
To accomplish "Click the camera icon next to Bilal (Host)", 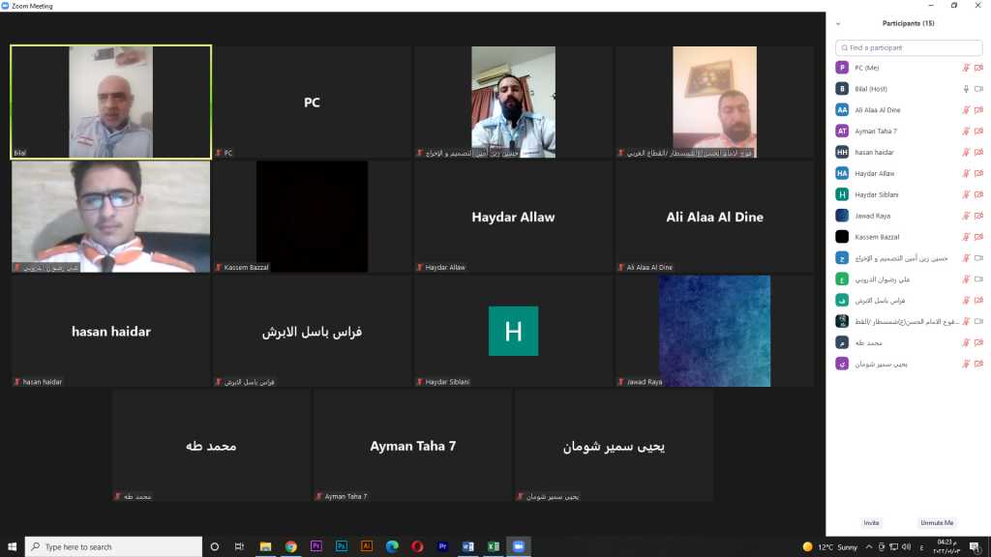I will coord(978,89).
